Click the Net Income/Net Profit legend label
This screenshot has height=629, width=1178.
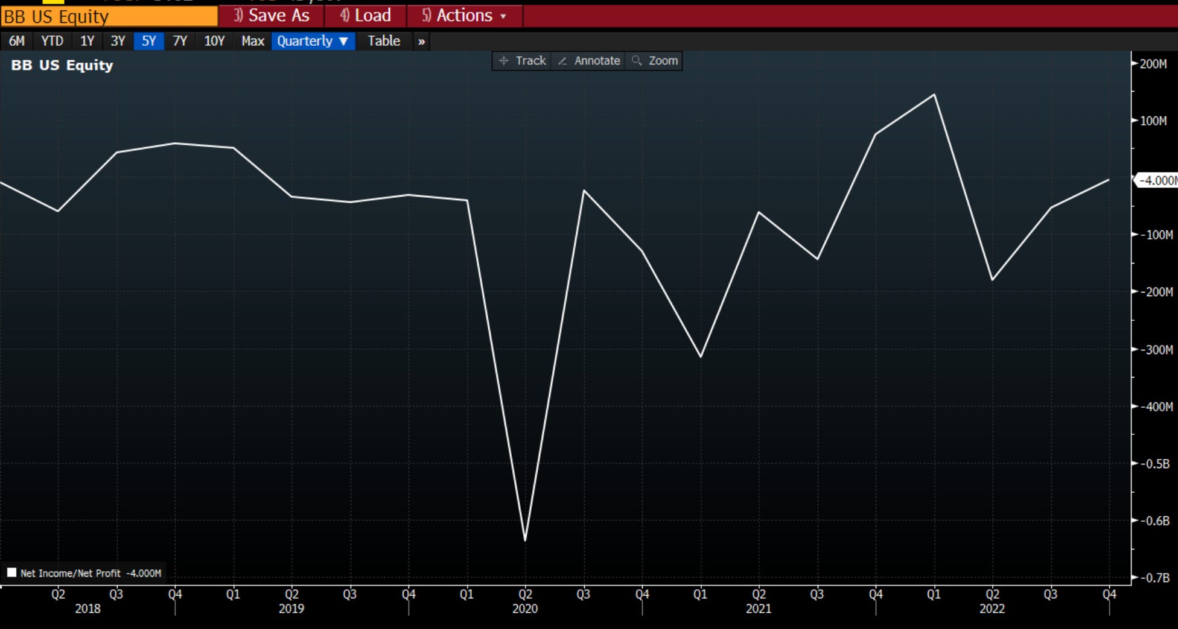point(71,573)
